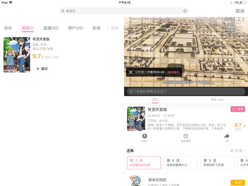Select episode 第 3 话 药师坊的飞天房
The width and height of the screenshot is (248, 186).
[x=217, y=163]
